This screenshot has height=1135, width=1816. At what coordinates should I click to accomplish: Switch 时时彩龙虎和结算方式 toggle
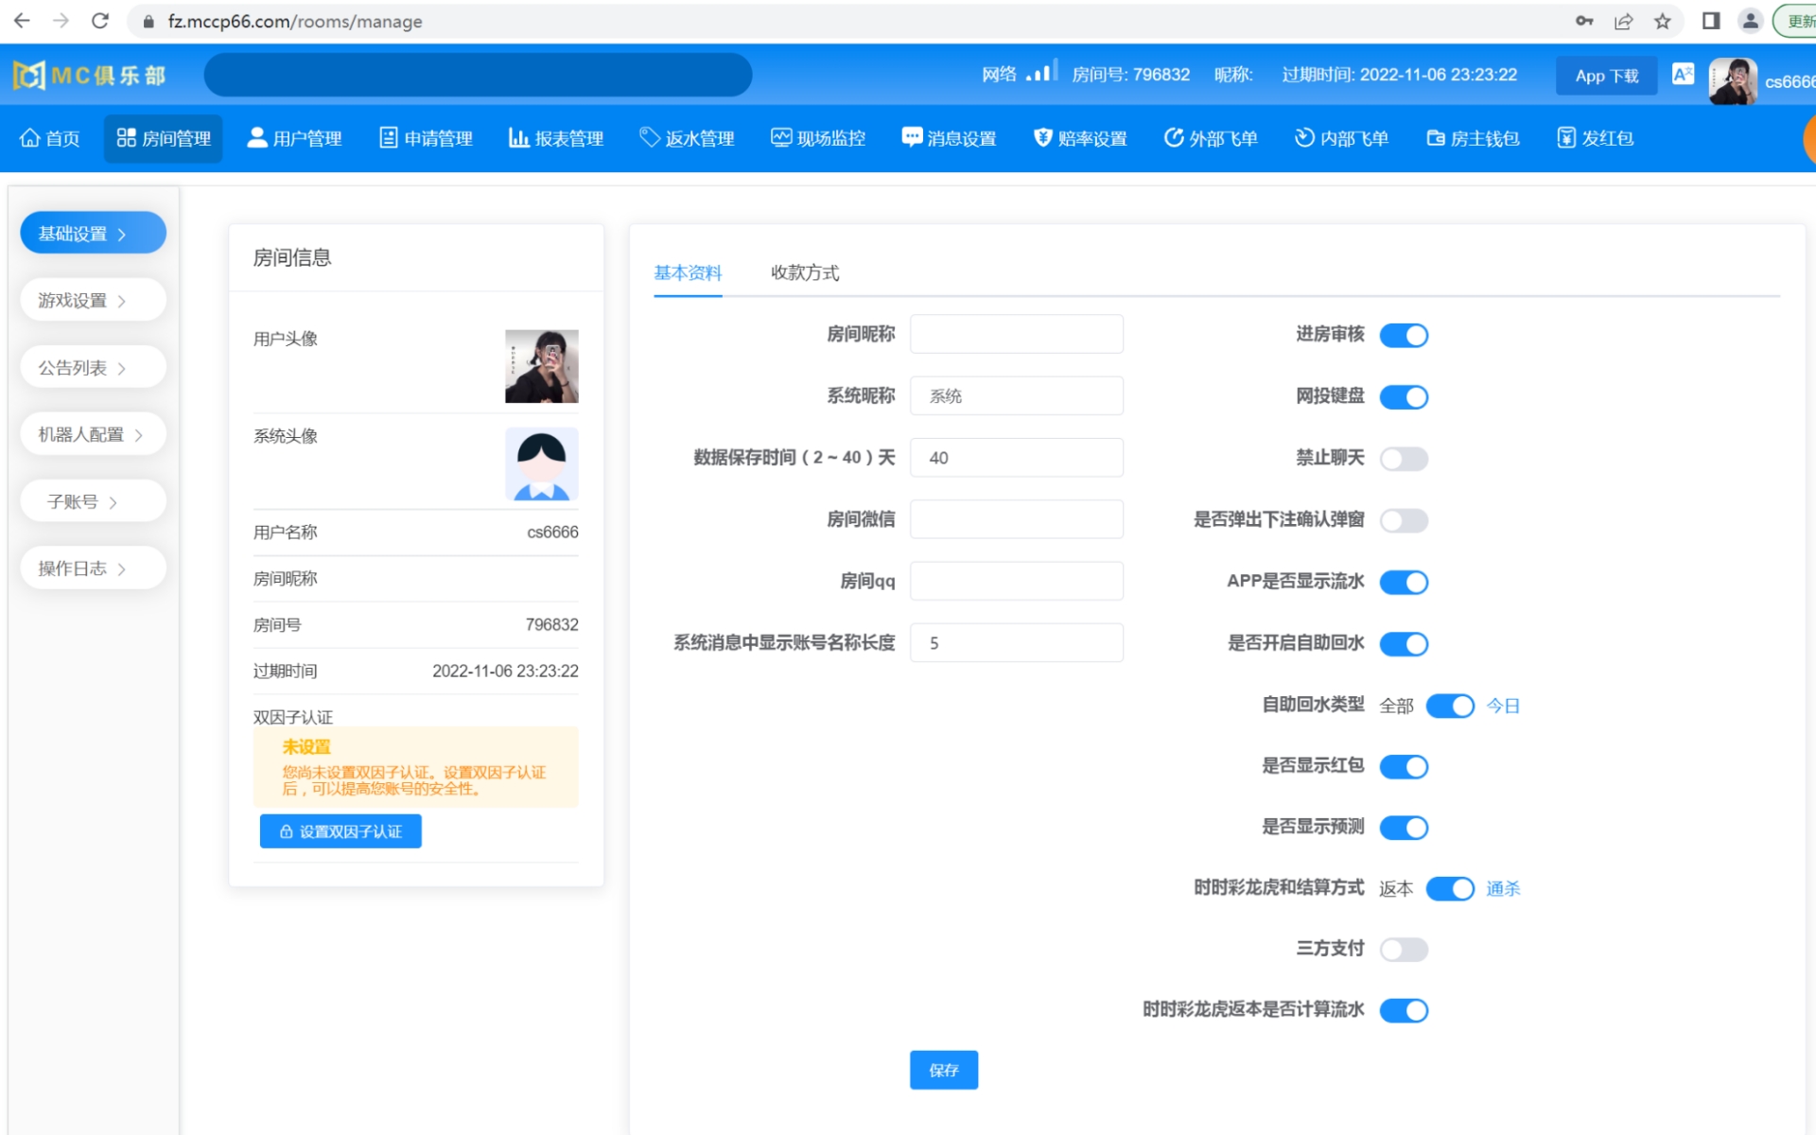coord(1450,888)
